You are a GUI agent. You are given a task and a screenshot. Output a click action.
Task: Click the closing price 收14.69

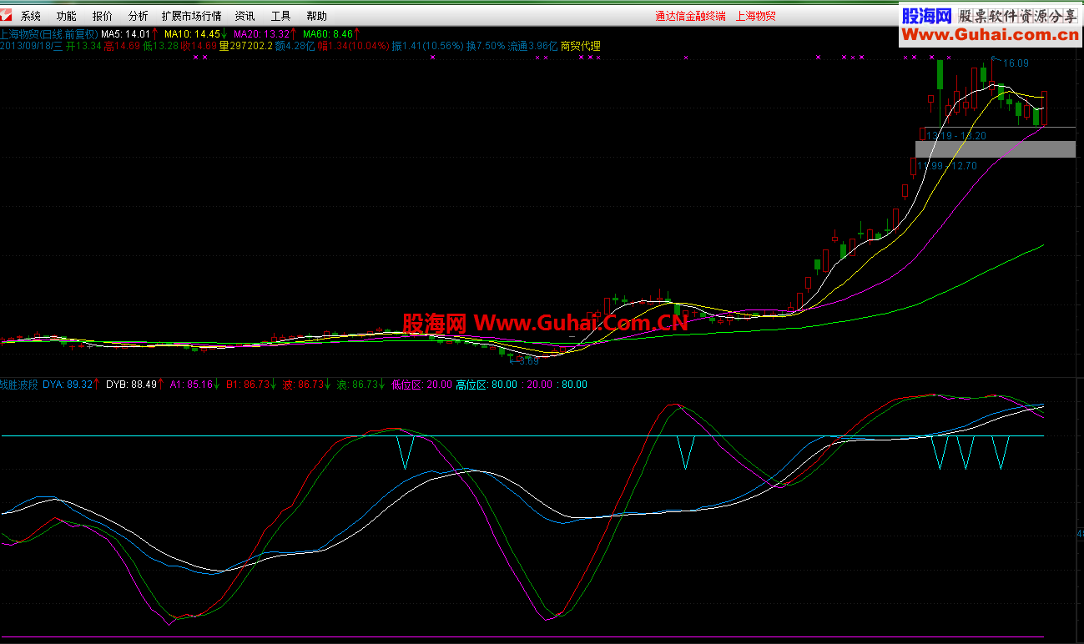199,47
